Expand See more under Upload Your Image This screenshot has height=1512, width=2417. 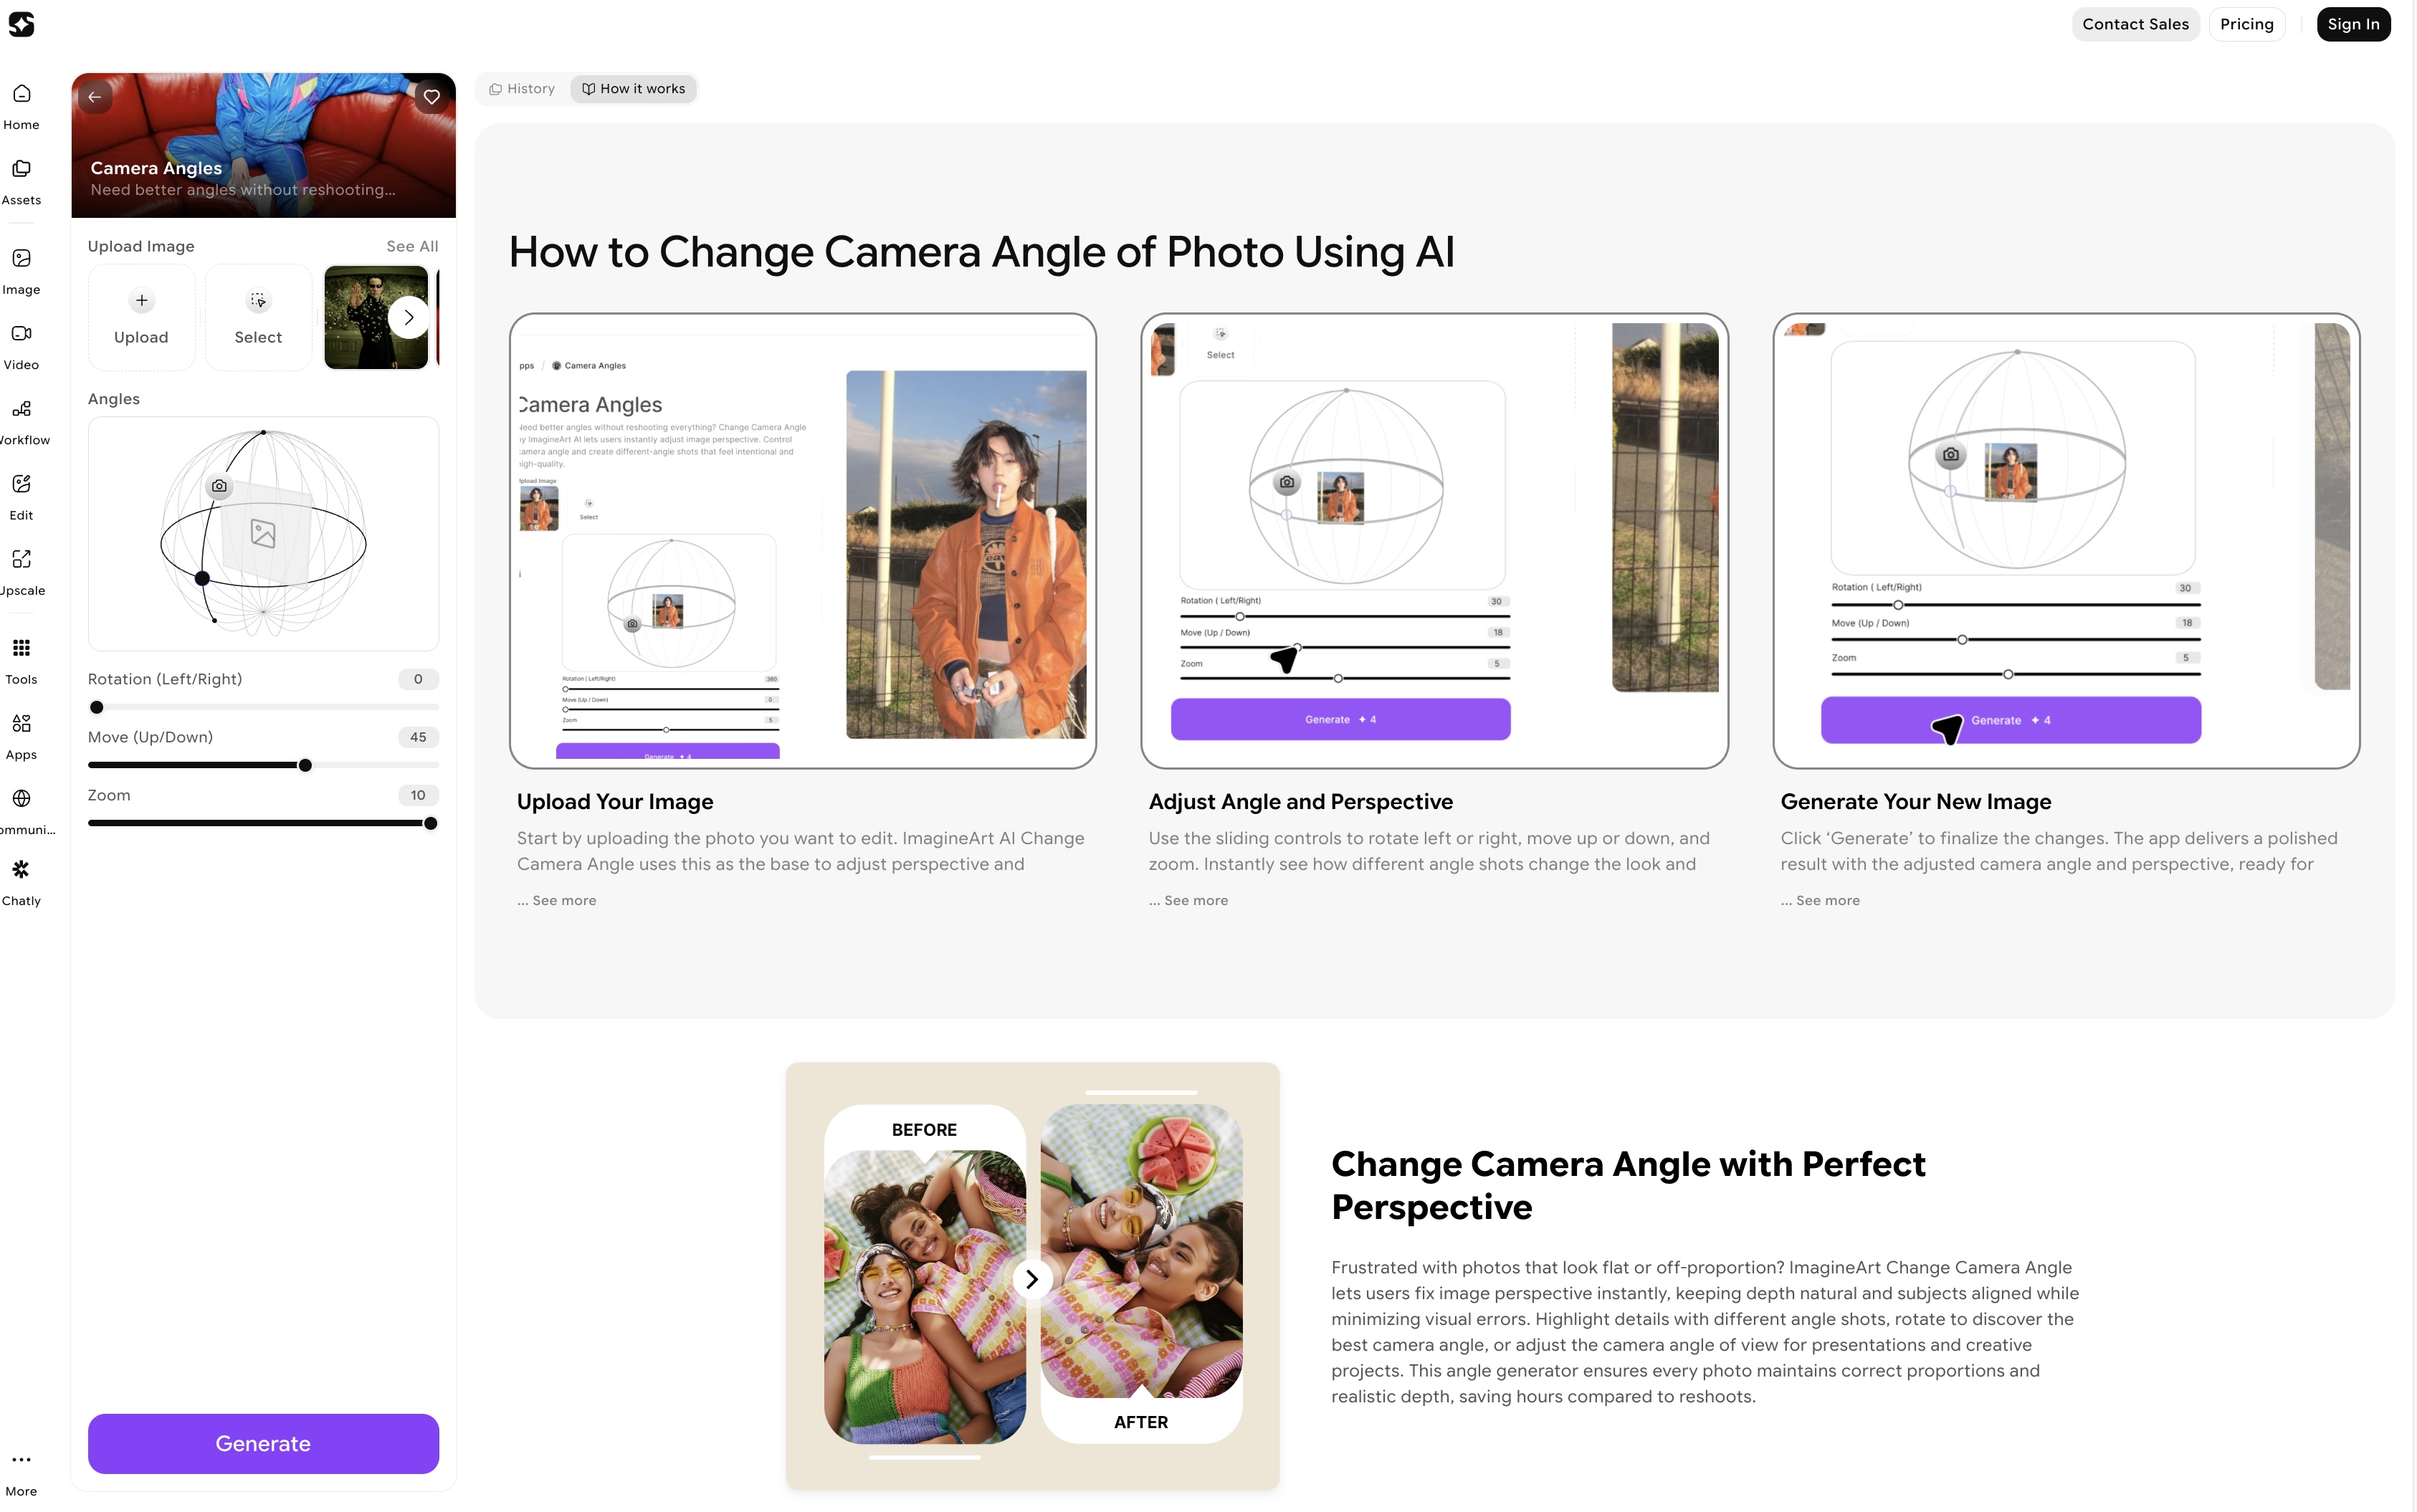point(564,900)
